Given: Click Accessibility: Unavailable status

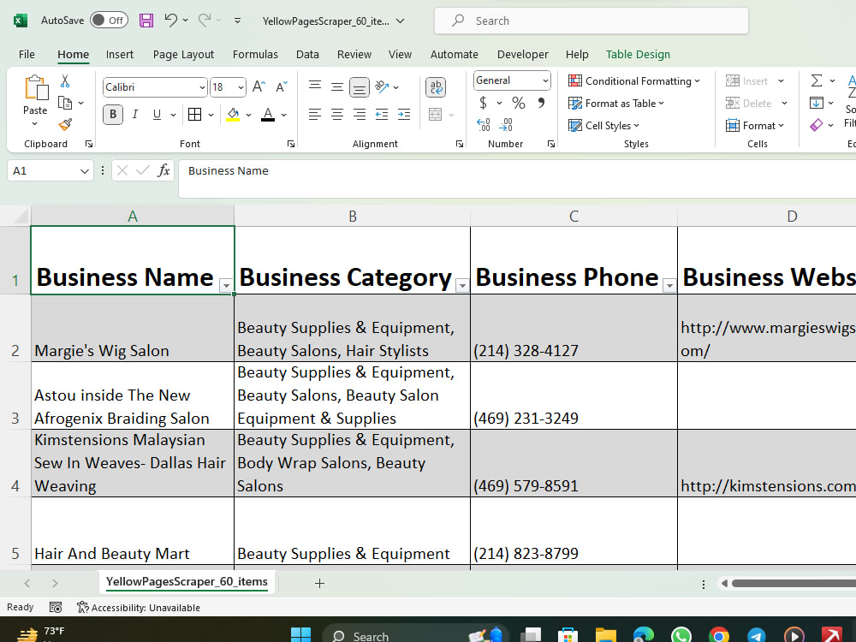Looking at the screenshot, I should pos(138,607).
